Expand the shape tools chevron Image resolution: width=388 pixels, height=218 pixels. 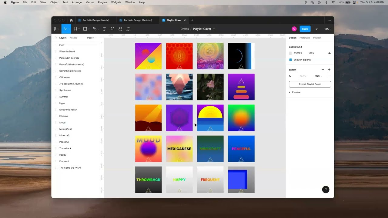click(x=89, y=29)
